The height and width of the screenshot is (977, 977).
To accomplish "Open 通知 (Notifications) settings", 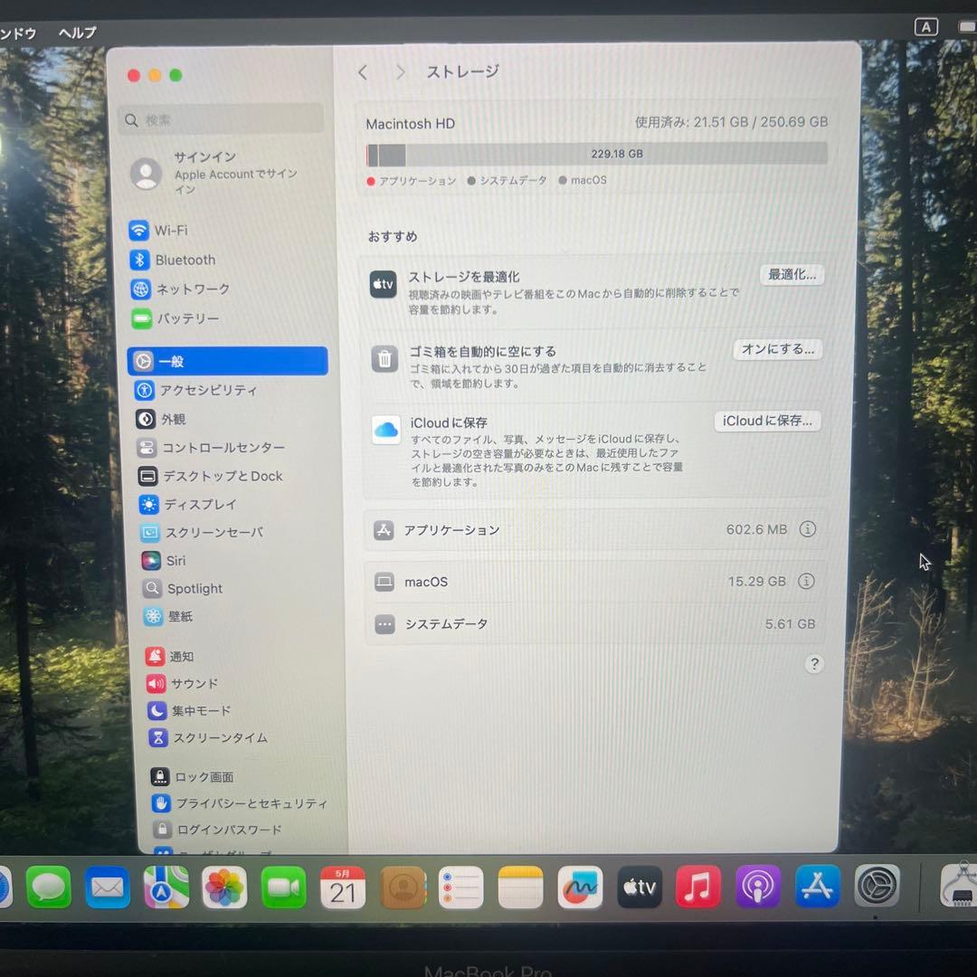I will pyautogui.click(x=174, y=656).
